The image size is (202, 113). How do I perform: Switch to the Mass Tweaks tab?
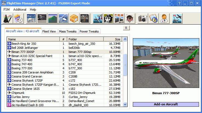click(68, 31)
